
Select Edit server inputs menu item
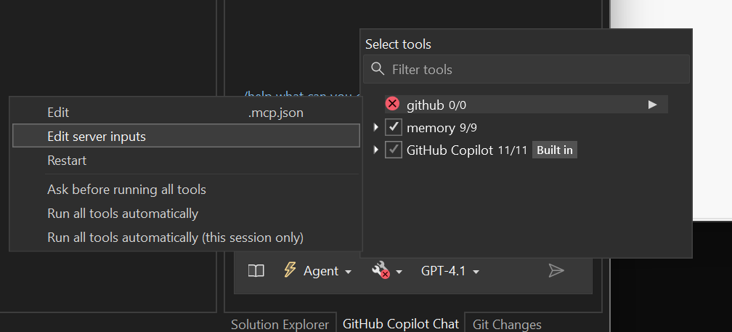pos(97,136)
